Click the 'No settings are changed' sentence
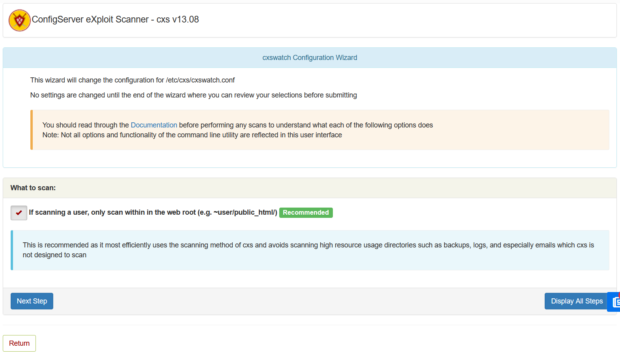620x354 pixels. coord(193,95)
